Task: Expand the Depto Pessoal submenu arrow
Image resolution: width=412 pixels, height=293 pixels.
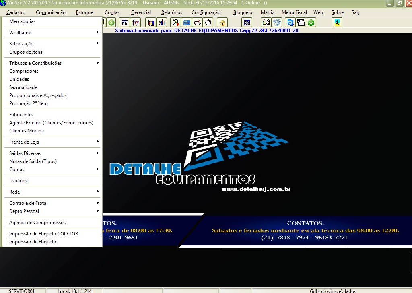Action: pyautogui.click(x=97, y=211)
